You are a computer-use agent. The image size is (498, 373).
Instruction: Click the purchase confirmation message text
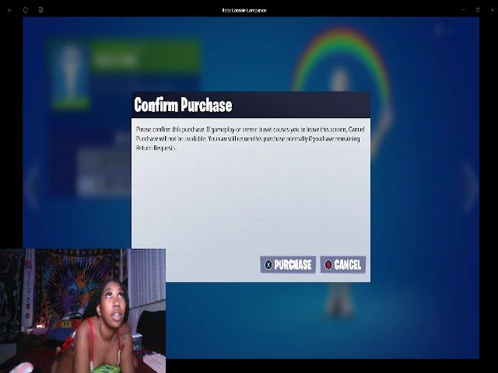(250, 138)
